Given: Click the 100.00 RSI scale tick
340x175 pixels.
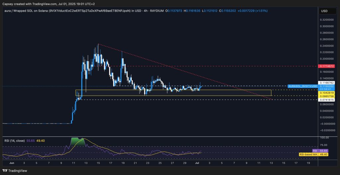Looking at the screenshot, I should 324,138.
